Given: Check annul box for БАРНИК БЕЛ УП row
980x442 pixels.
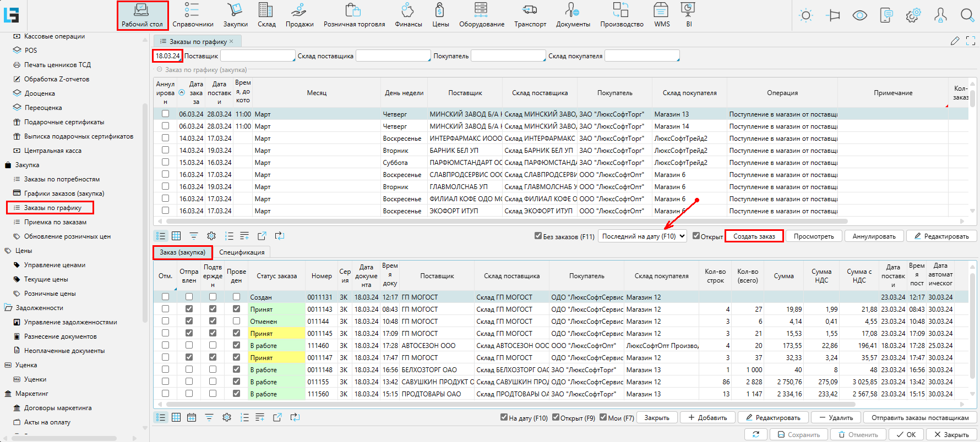Looking at the screenshot, I should pos(165,150).
